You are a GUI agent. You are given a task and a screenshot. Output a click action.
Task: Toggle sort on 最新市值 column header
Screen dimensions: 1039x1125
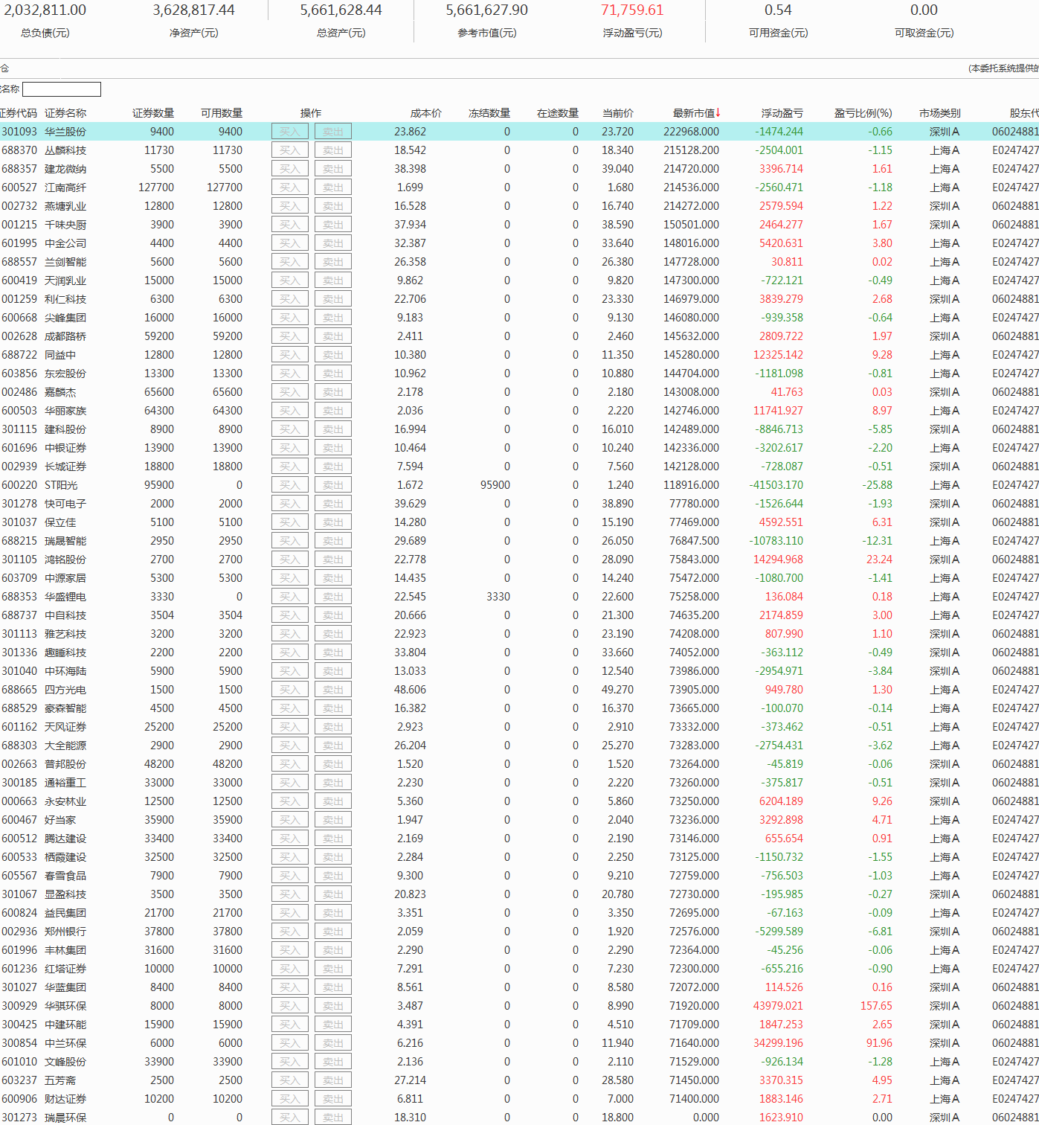click(x=697, y=113)
